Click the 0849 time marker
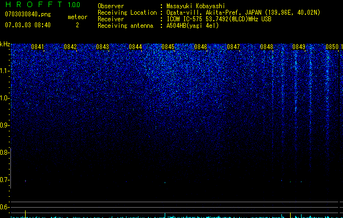 coord(299,47)
